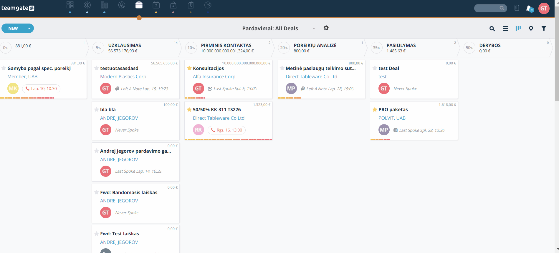Open the contacts person icon
The width and height of the screenshot is (559, 253).
point(122,5)
